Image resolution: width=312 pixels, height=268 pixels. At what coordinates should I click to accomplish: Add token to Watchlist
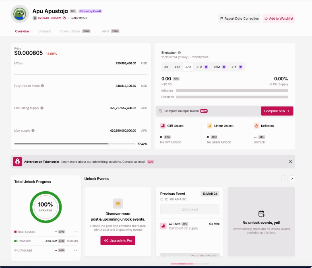pyautogui.click(x=279, y=18)
